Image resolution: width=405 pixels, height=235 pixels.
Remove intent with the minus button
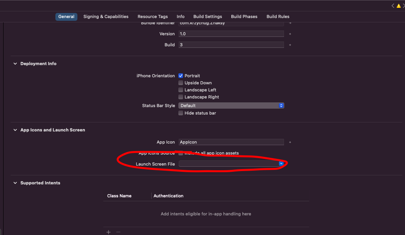[x=118, y=232]
